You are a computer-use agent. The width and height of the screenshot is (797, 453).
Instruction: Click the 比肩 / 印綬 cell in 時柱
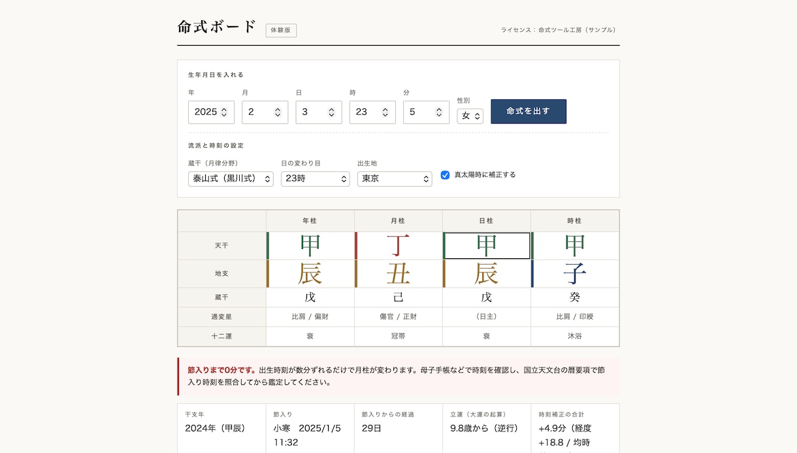pos(575,317)
